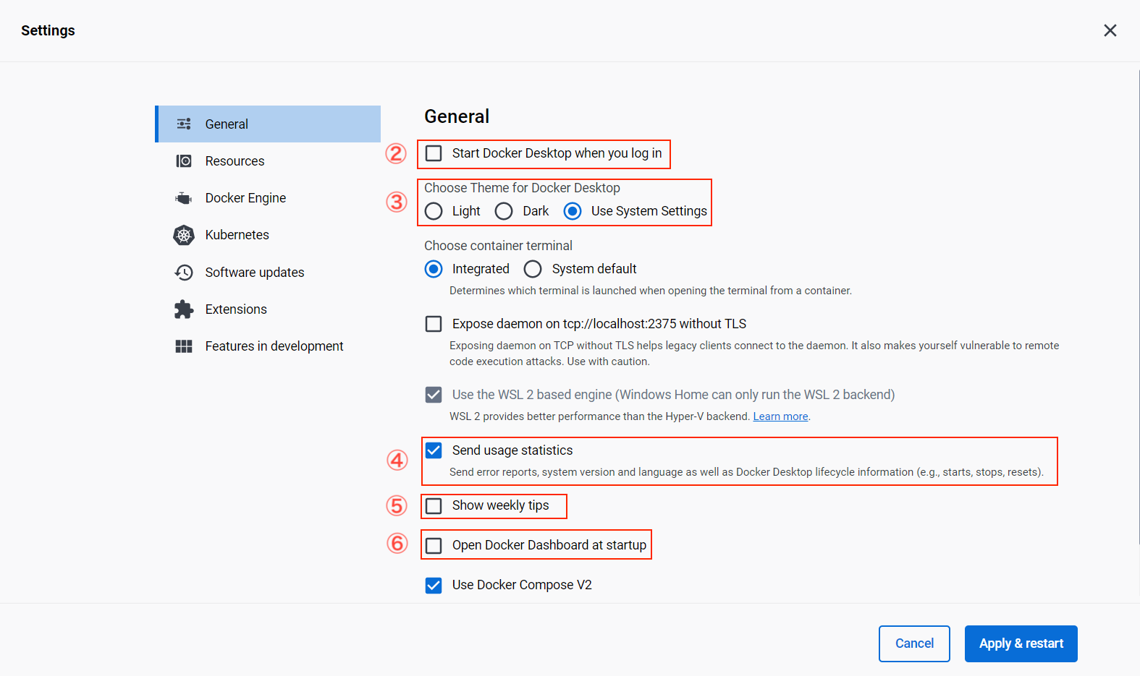
Task: Select the Light theme radio button
Action: pos(434,211)
